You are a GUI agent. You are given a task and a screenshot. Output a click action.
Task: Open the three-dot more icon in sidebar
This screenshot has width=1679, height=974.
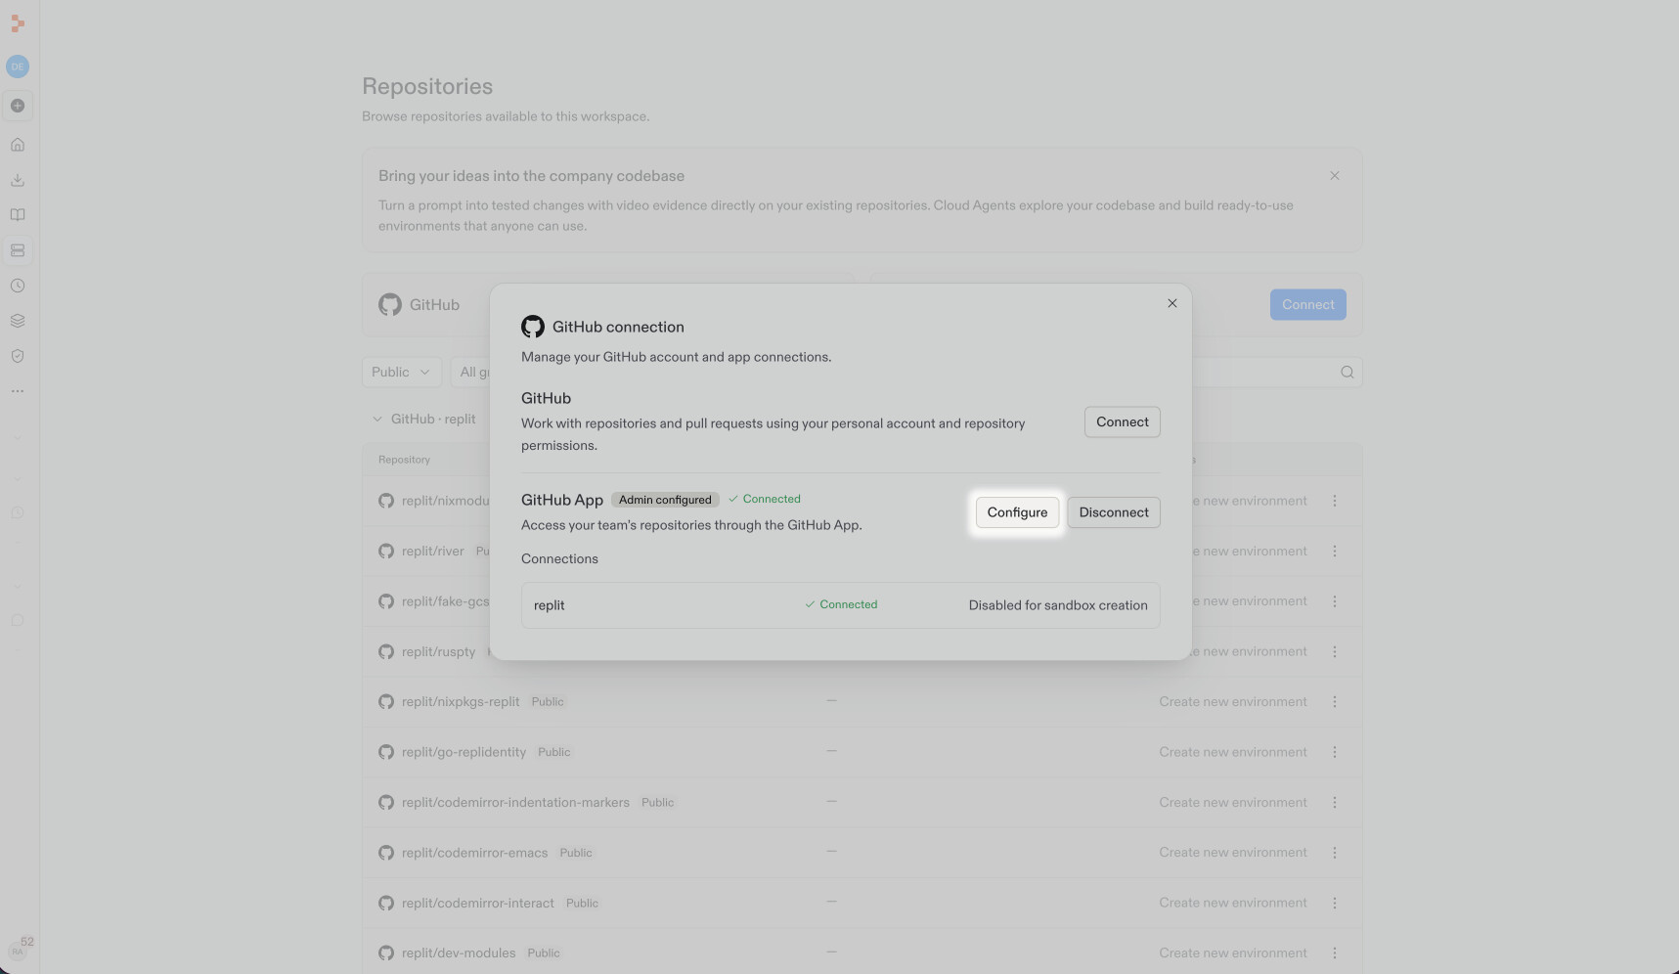(18, 391)
